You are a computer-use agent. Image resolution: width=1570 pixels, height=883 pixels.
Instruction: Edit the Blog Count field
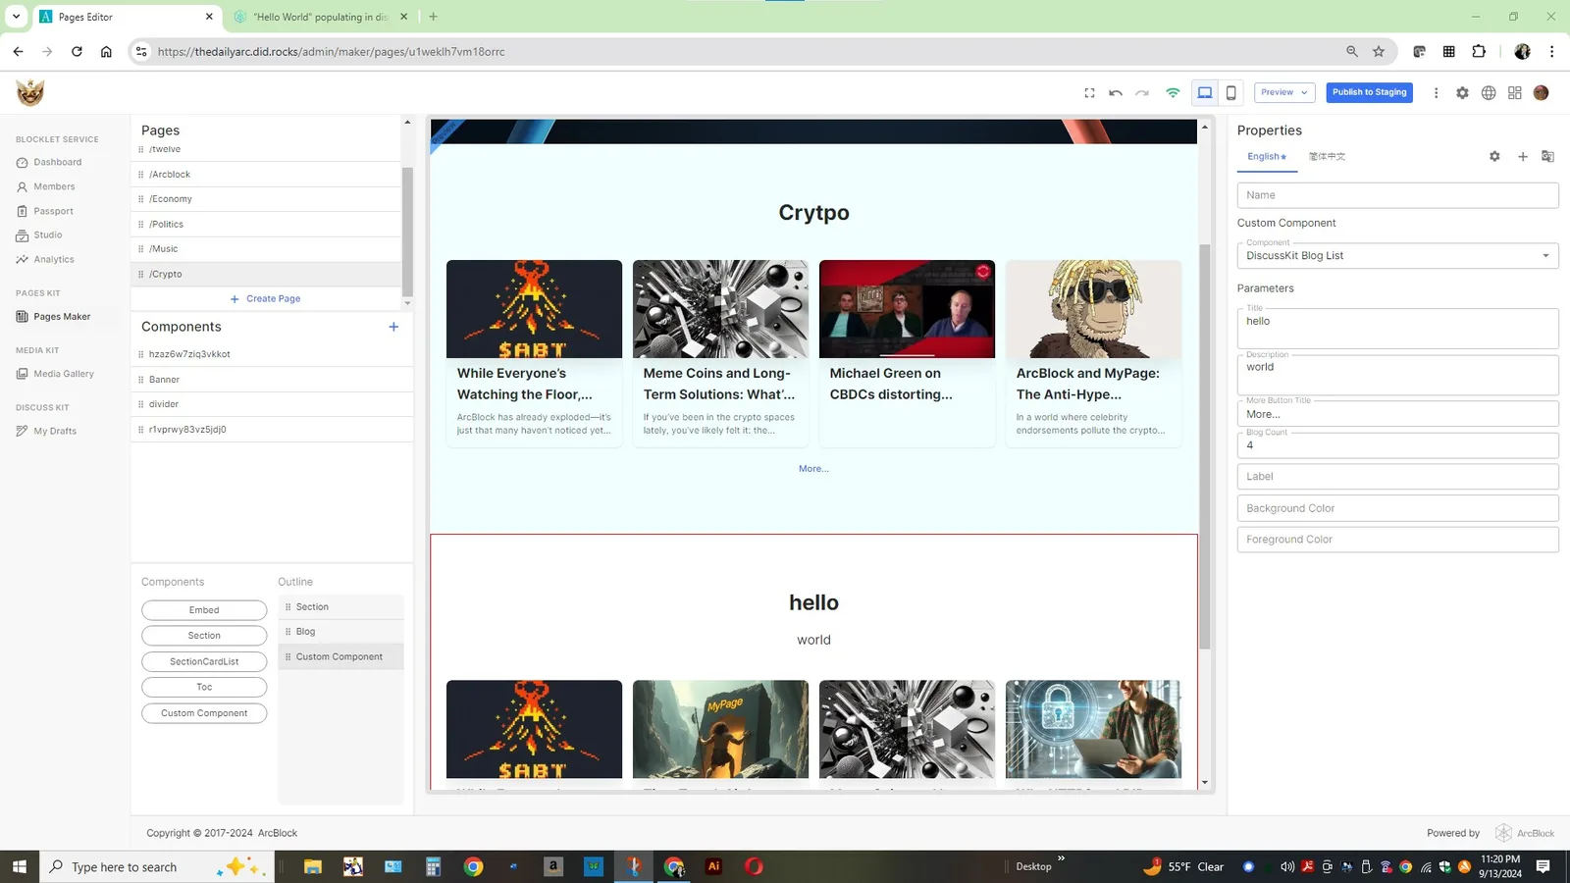(x=1397, y=445)
